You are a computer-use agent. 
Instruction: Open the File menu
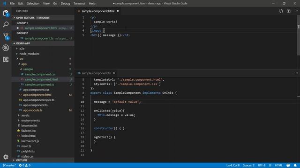click(x=12, y=3)
